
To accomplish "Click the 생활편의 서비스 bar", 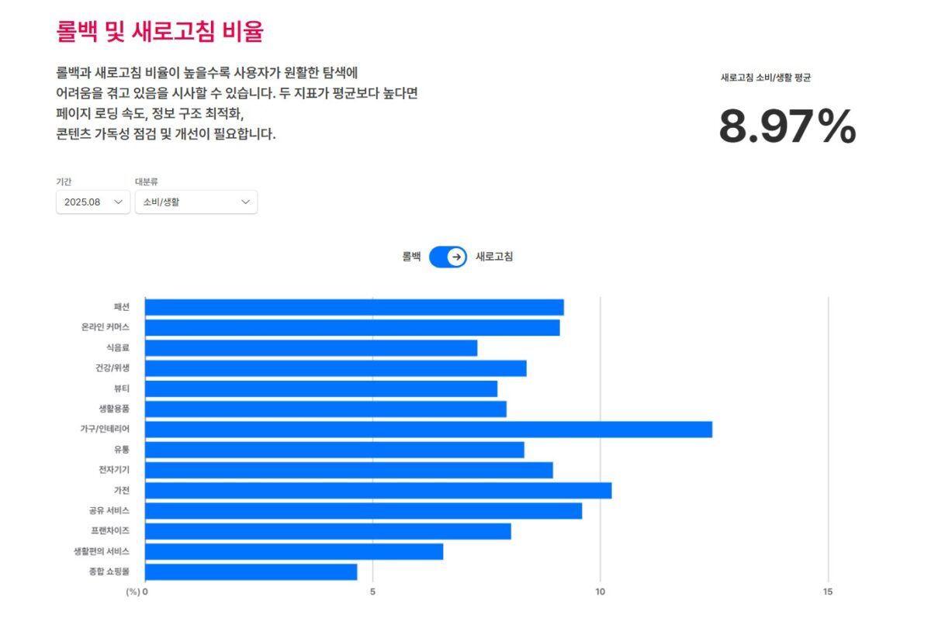I will [x=293, y=551].
